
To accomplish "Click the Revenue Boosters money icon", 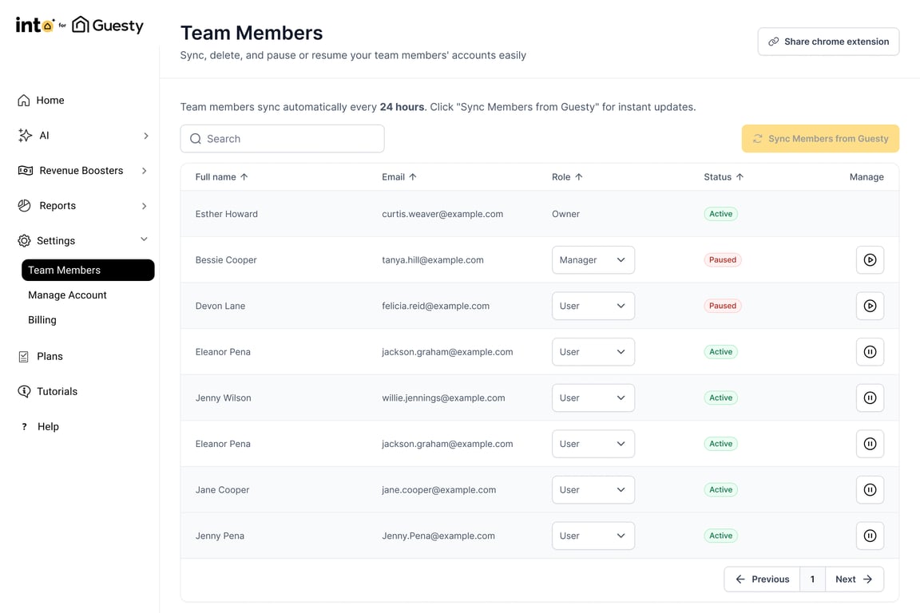I will (x=26, y=171).
